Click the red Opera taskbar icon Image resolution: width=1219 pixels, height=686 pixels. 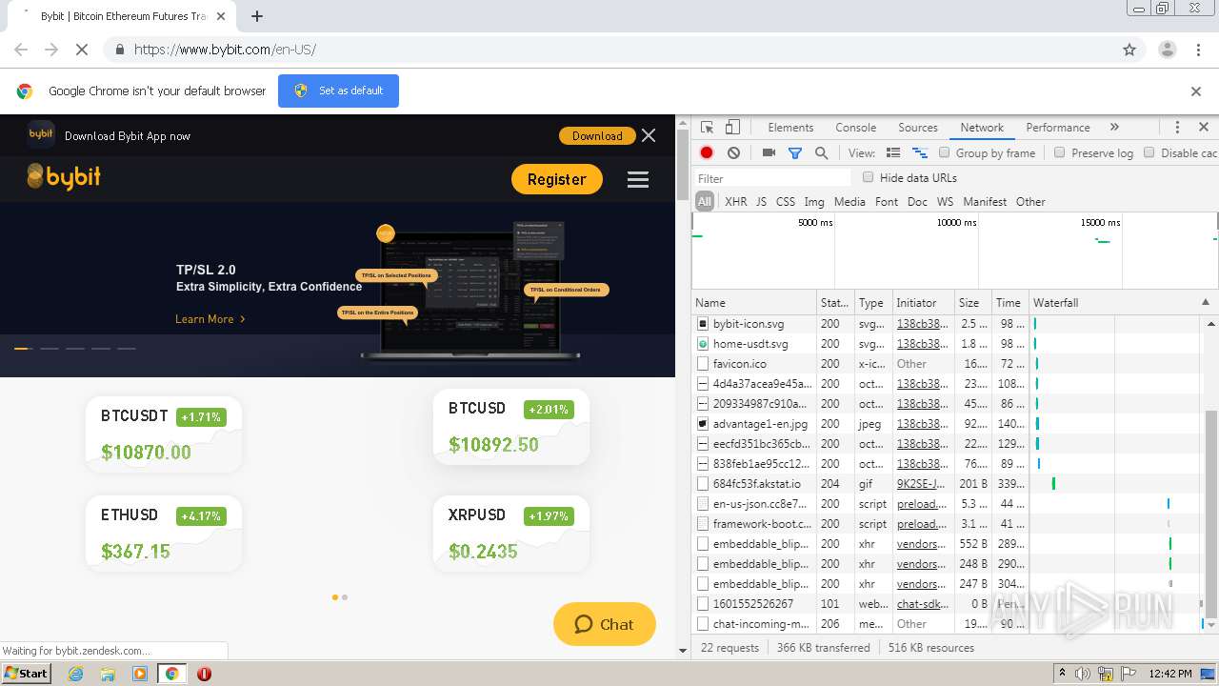[x=204, y=674]
